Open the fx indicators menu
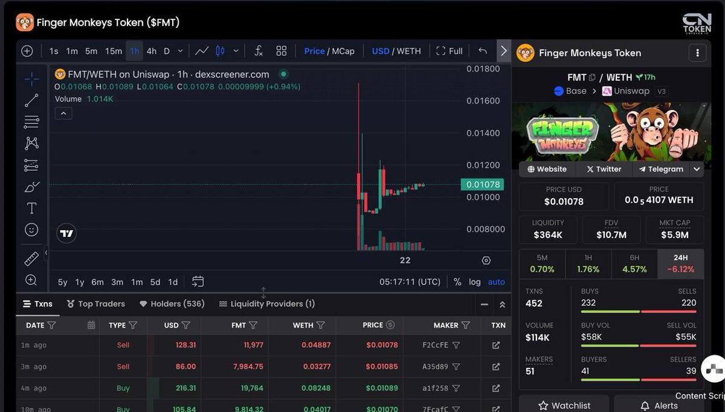The height and width of the screenshot is (412, 725). click(x=258, y=51)
